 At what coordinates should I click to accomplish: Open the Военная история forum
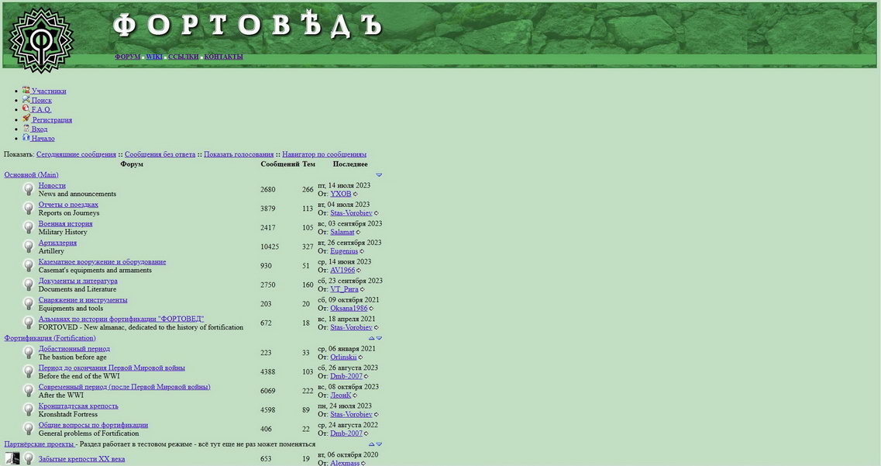pyautogui.click(x=65, y=223)
